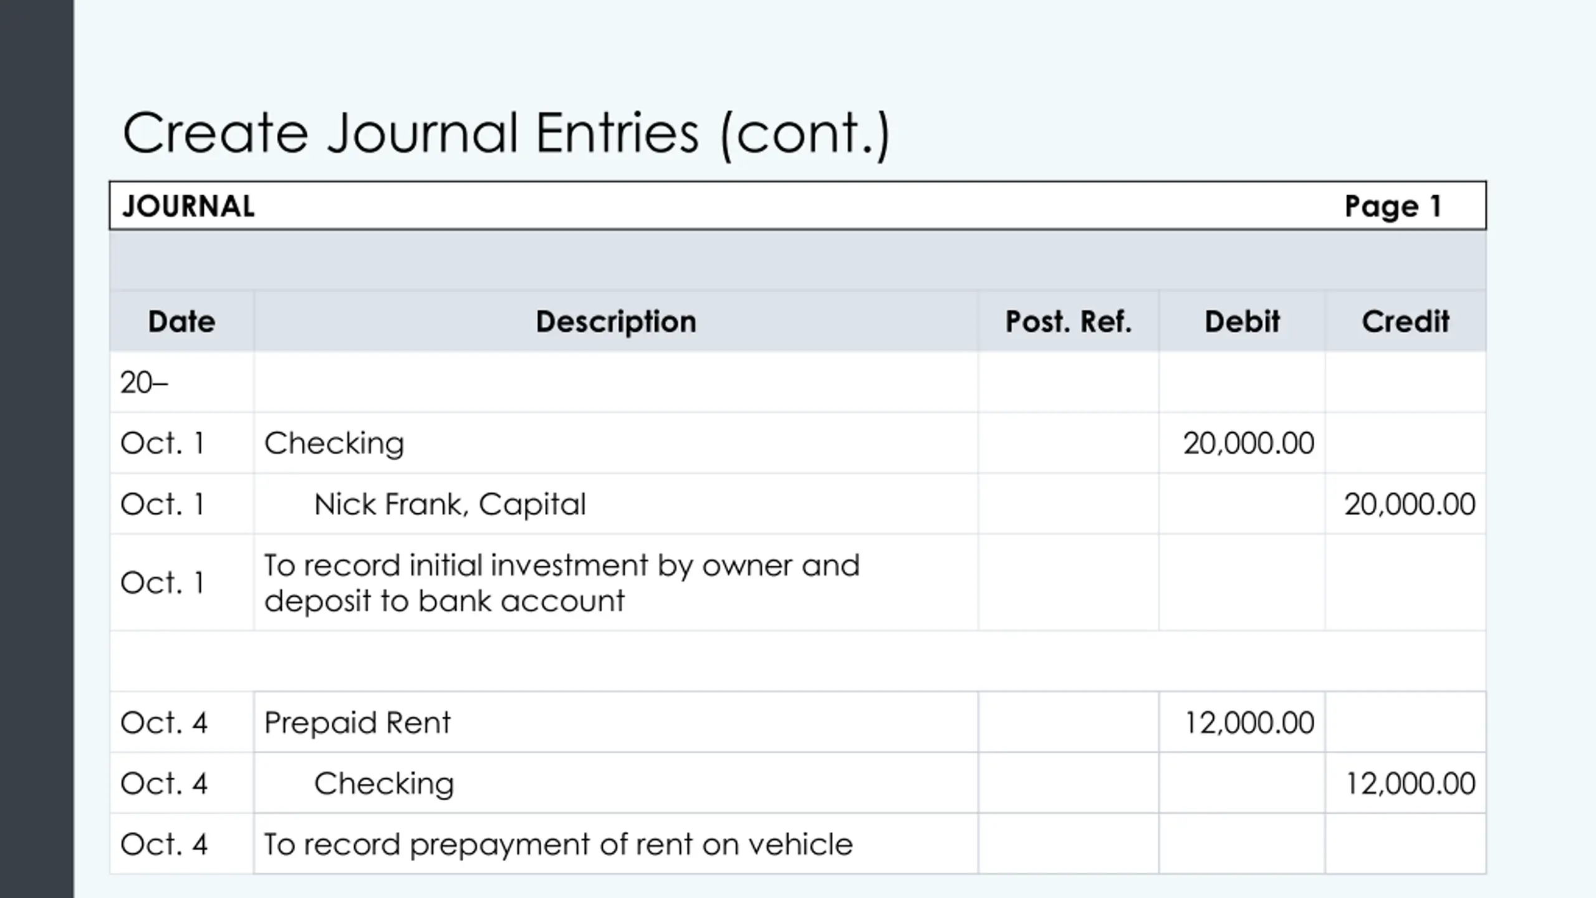1596x898 pixels.
Task: Click the 'To record initial investment' explanation
Action: (562, 583)
